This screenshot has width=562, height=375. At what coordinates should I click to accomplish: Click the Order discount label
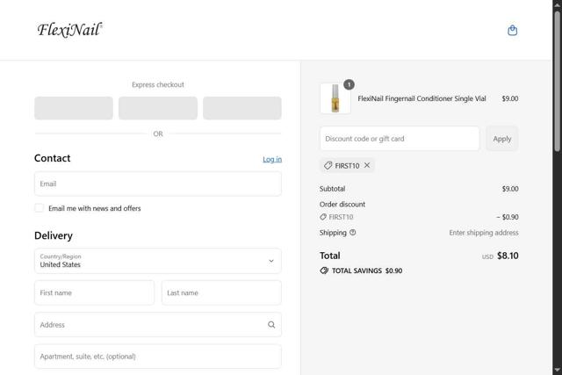(342, 205)
